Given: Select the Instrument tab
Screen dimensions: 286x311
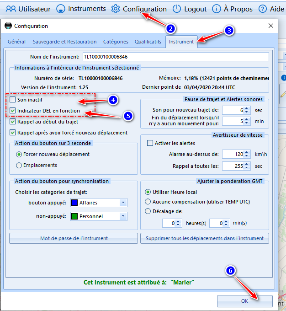Looking at the screenshot, I should 181,42.
